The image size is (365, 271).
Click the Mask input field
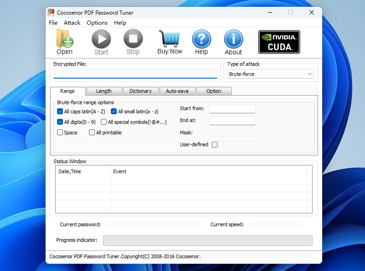(233, 133)
